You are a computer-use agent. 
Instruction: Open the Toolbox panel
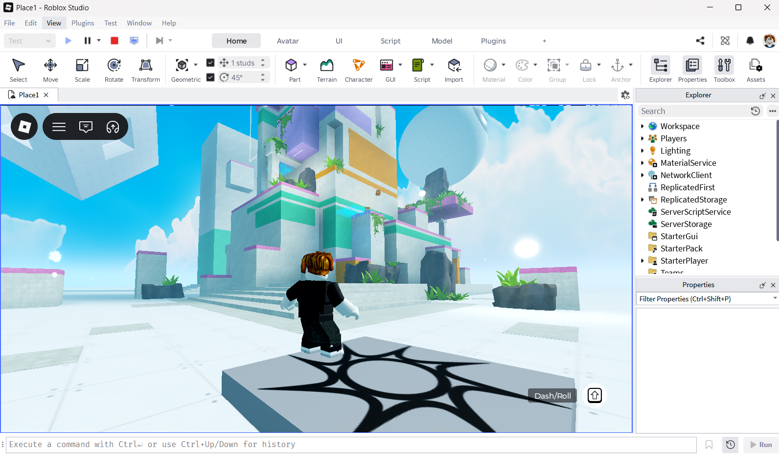[724, 70]
